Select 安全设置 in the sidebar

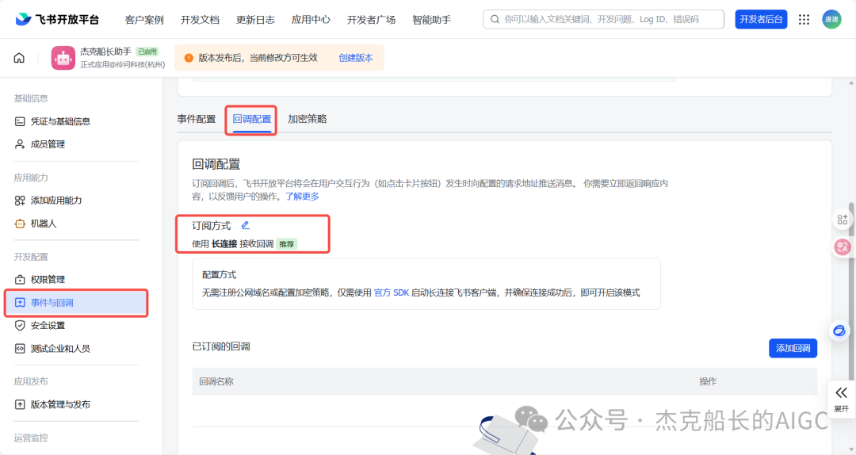coord(48,326)
